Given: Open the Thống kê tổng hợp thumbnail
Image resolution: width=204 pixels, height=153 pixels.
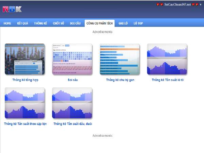Looking at the screenshot, I should coord(25,59).
